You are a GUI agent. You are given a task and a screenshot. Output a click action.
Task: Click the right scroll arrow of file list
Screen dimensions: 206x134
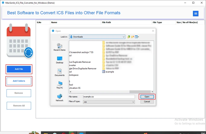pos(152,92)
